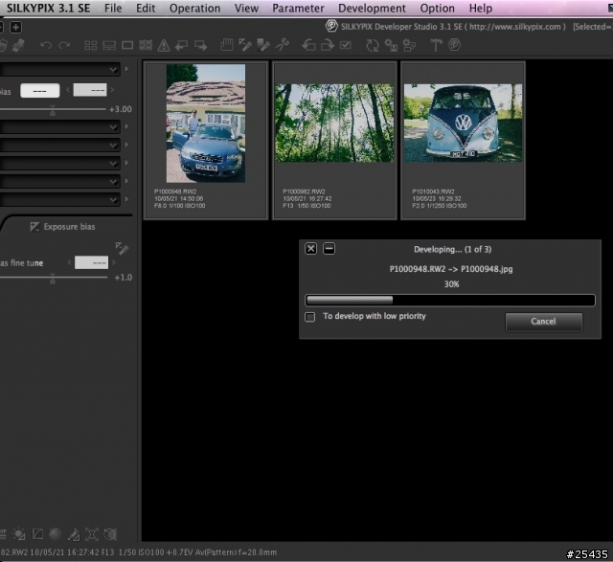Screen dimensions: 613x562
Task: Expand the triangle beside the second dropdown
Action: pyautogui.click(x=126, y=126)
